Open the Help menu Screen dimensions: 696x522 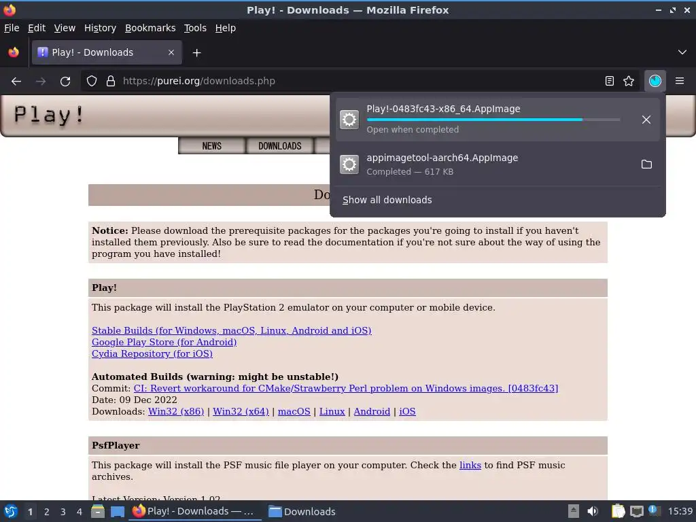click(x=226, y=28)
